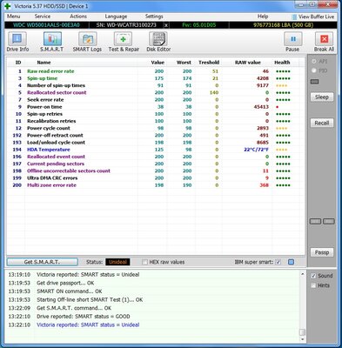Click the red Break All icon

click(x=324, y=39)
